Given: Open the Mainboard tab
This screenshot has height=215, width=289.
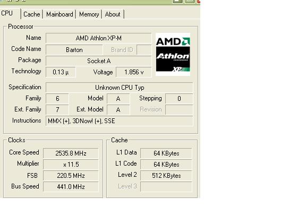Looking at the screenshot, I should (x=59, y=14).
